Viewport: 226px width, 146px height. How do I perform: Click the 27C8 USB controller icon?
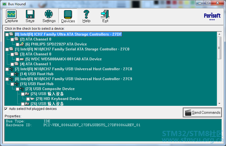[11, 69]
